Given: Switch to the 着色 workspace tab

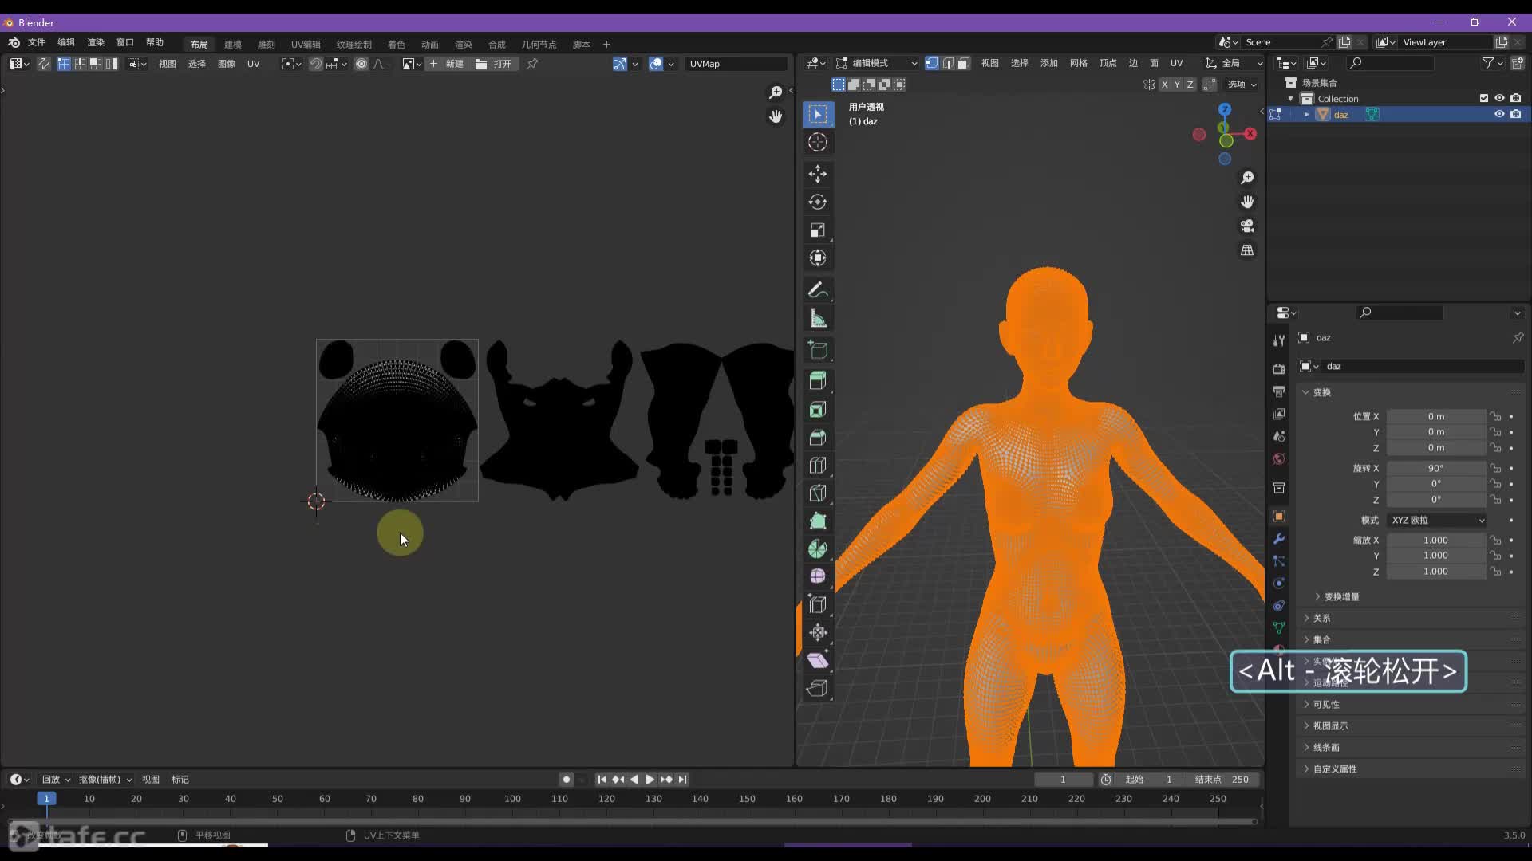Looking at the screenshot, I should 397,44.
